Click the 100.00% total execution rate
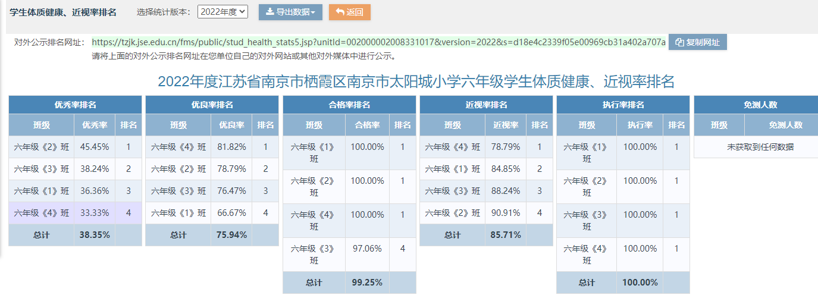Image resolution: width=818 pixels, height=298 pixels. (x=640, y=283)
